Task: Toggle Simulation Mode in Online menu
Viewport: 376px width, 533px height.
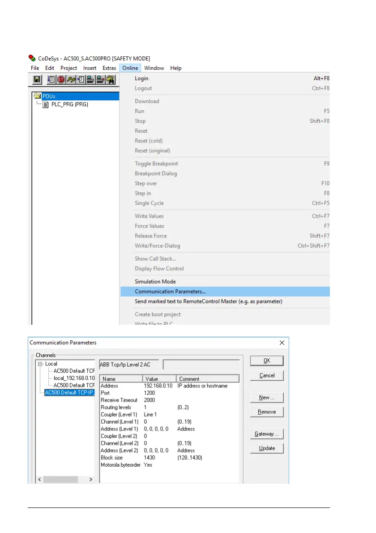Action: coord(225,281)
